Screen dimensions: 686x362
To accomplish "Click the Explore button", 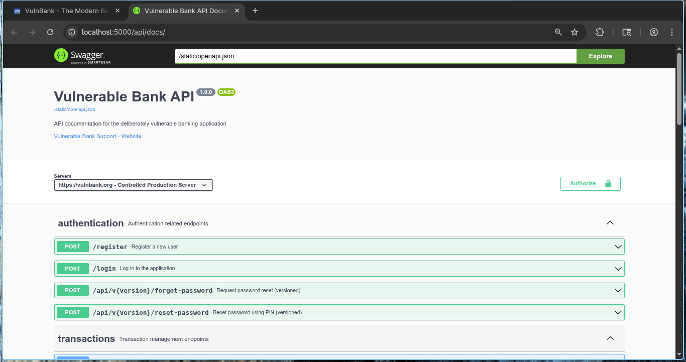I will point(601,56).
